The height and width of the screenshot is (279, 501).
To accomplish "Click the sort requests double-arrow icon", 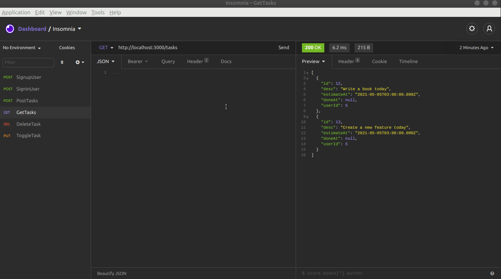I will 62,62.
